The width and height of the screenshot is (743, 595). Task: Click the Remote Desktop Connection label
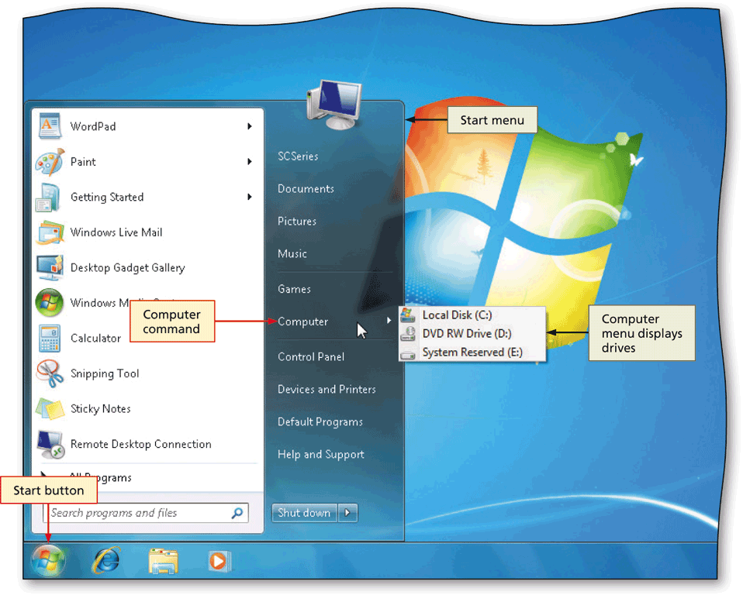[140, 445]
